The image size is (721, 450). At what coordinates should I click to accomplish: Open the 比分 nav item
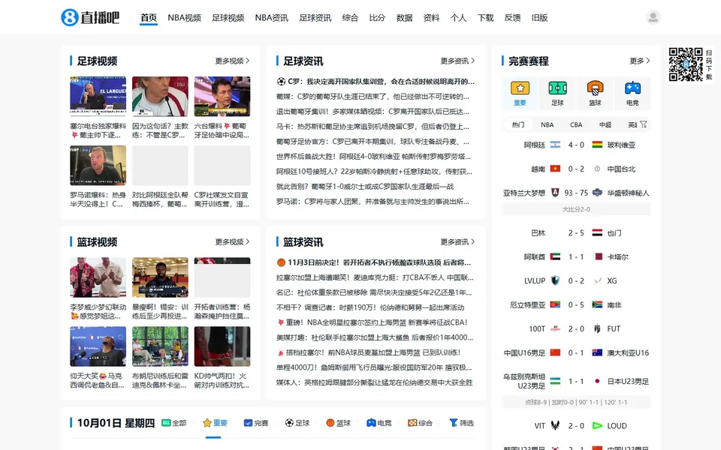[377, 17]
